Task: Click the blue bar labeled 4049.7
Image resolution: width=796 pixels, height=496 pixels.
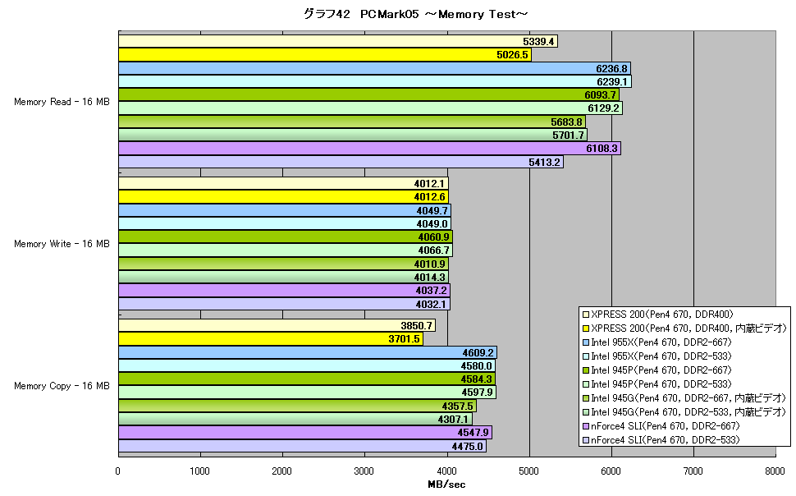Action: point(285,210)
